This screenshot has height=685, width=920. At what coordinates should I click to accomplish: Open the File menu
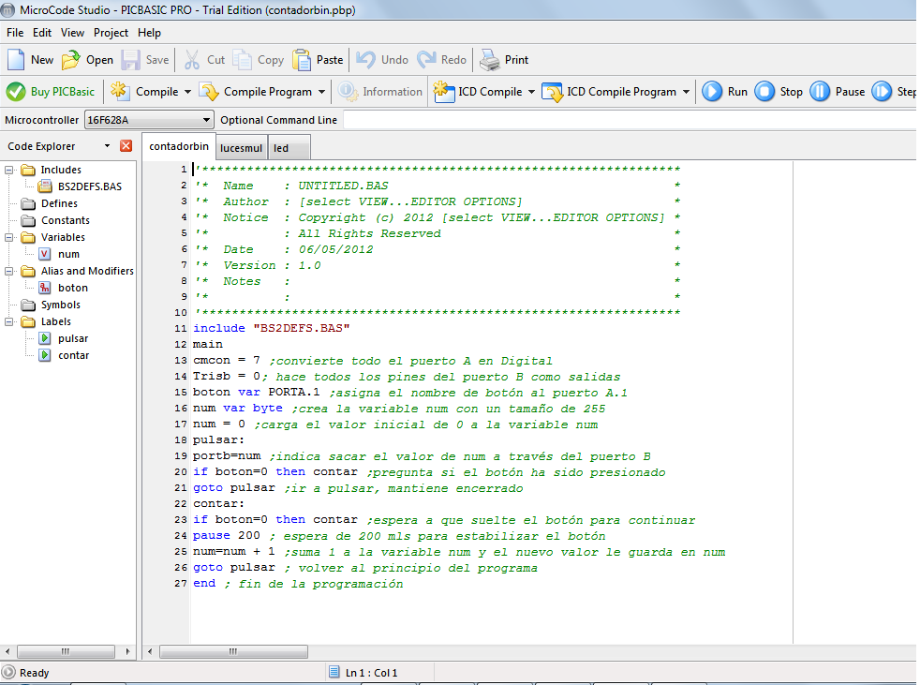(15, 33)
